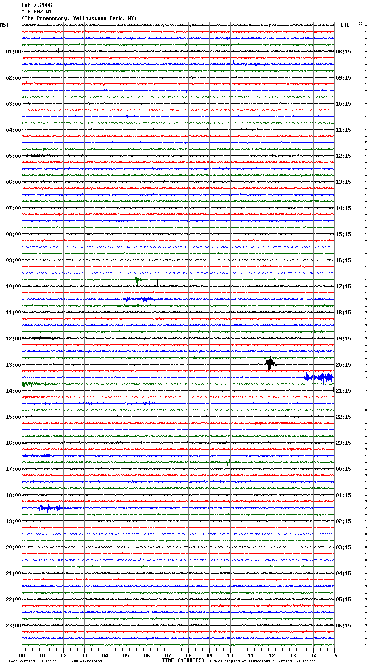Click the green seismic spike above 10:00 trace

pos(137,280)
